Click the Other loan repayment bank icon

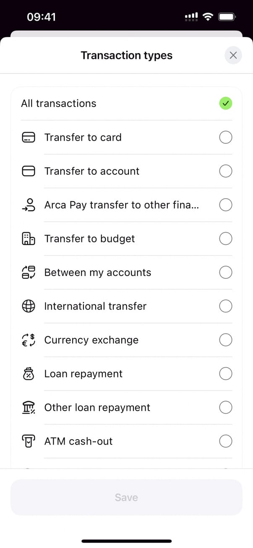[28, 407]
